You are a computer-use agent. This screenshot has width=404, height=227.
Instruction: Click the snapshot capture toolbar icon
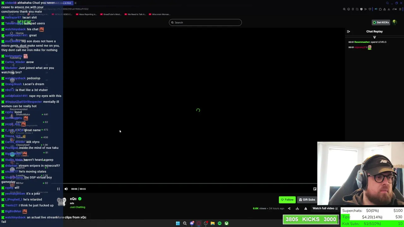(x=357, y=9)
